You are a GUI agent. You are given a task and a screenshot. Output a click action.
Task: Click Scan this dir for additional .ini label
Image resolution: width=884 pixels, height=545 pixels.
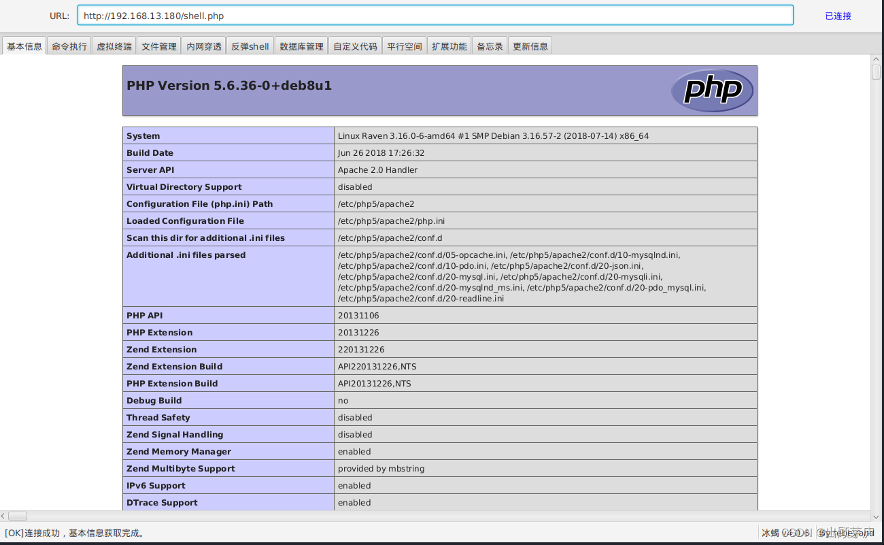205,238
